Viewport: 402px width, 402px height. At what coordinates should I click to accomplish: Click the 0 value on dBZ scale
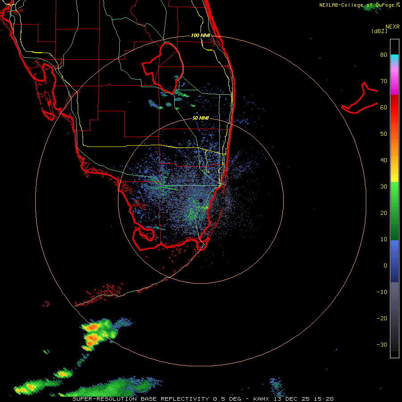point(385,266)
